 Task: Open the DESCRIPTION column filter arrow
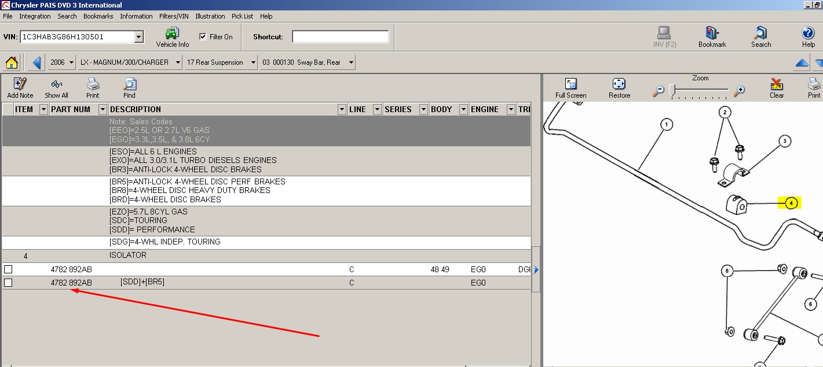click(x=342, y=109)
